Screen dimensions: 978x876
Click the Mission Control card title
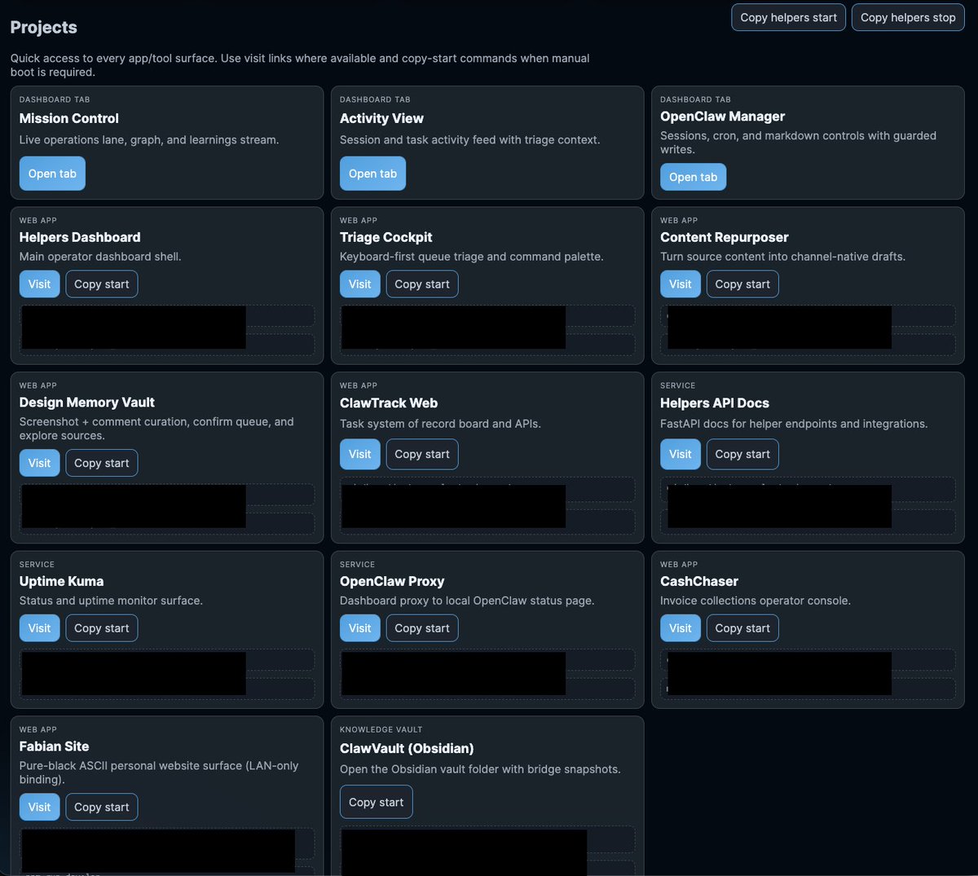[x=69, y=118]
